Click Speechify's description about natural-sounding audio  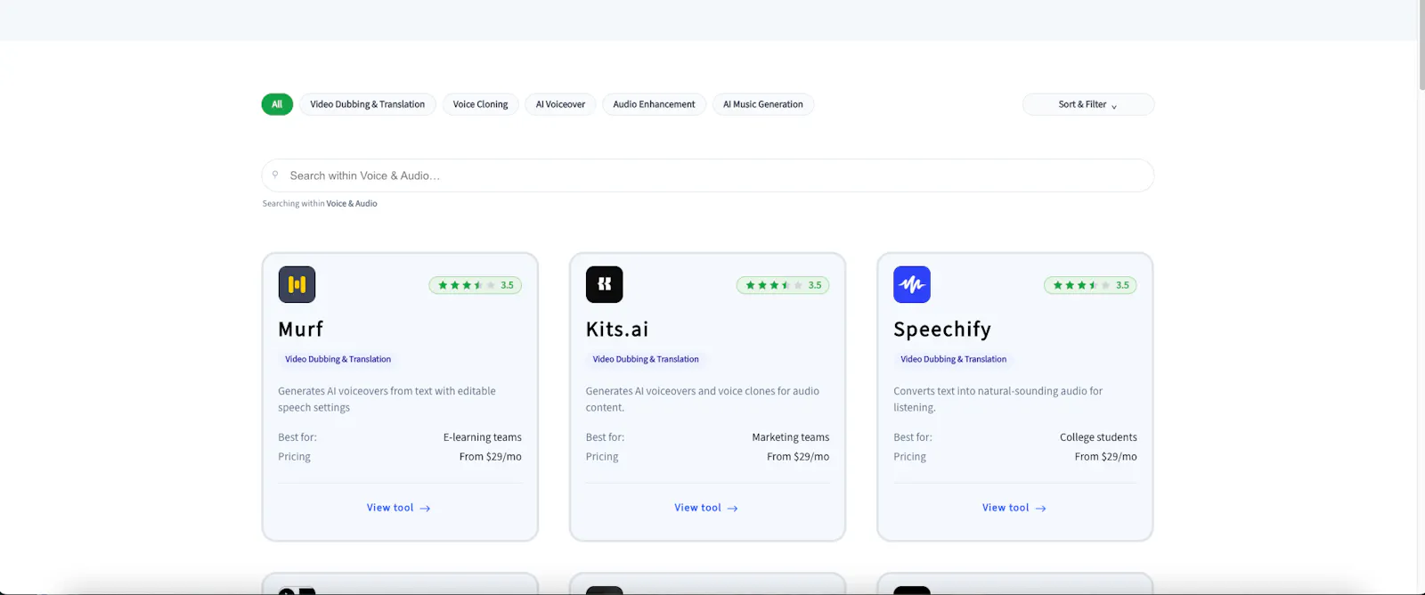pyautogui.click(x=997, y=399)
